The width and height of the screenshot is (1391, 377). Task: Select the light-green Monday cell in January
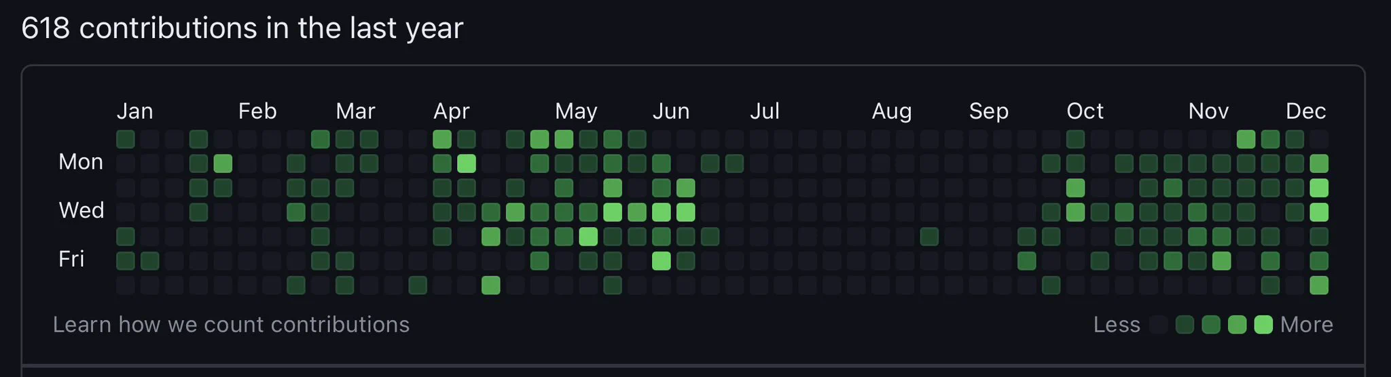click(x=223, y=163)
